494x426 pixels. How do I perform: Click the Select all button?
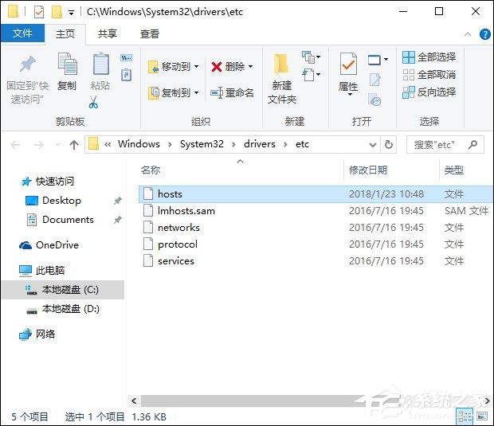[x=429, y=57]
